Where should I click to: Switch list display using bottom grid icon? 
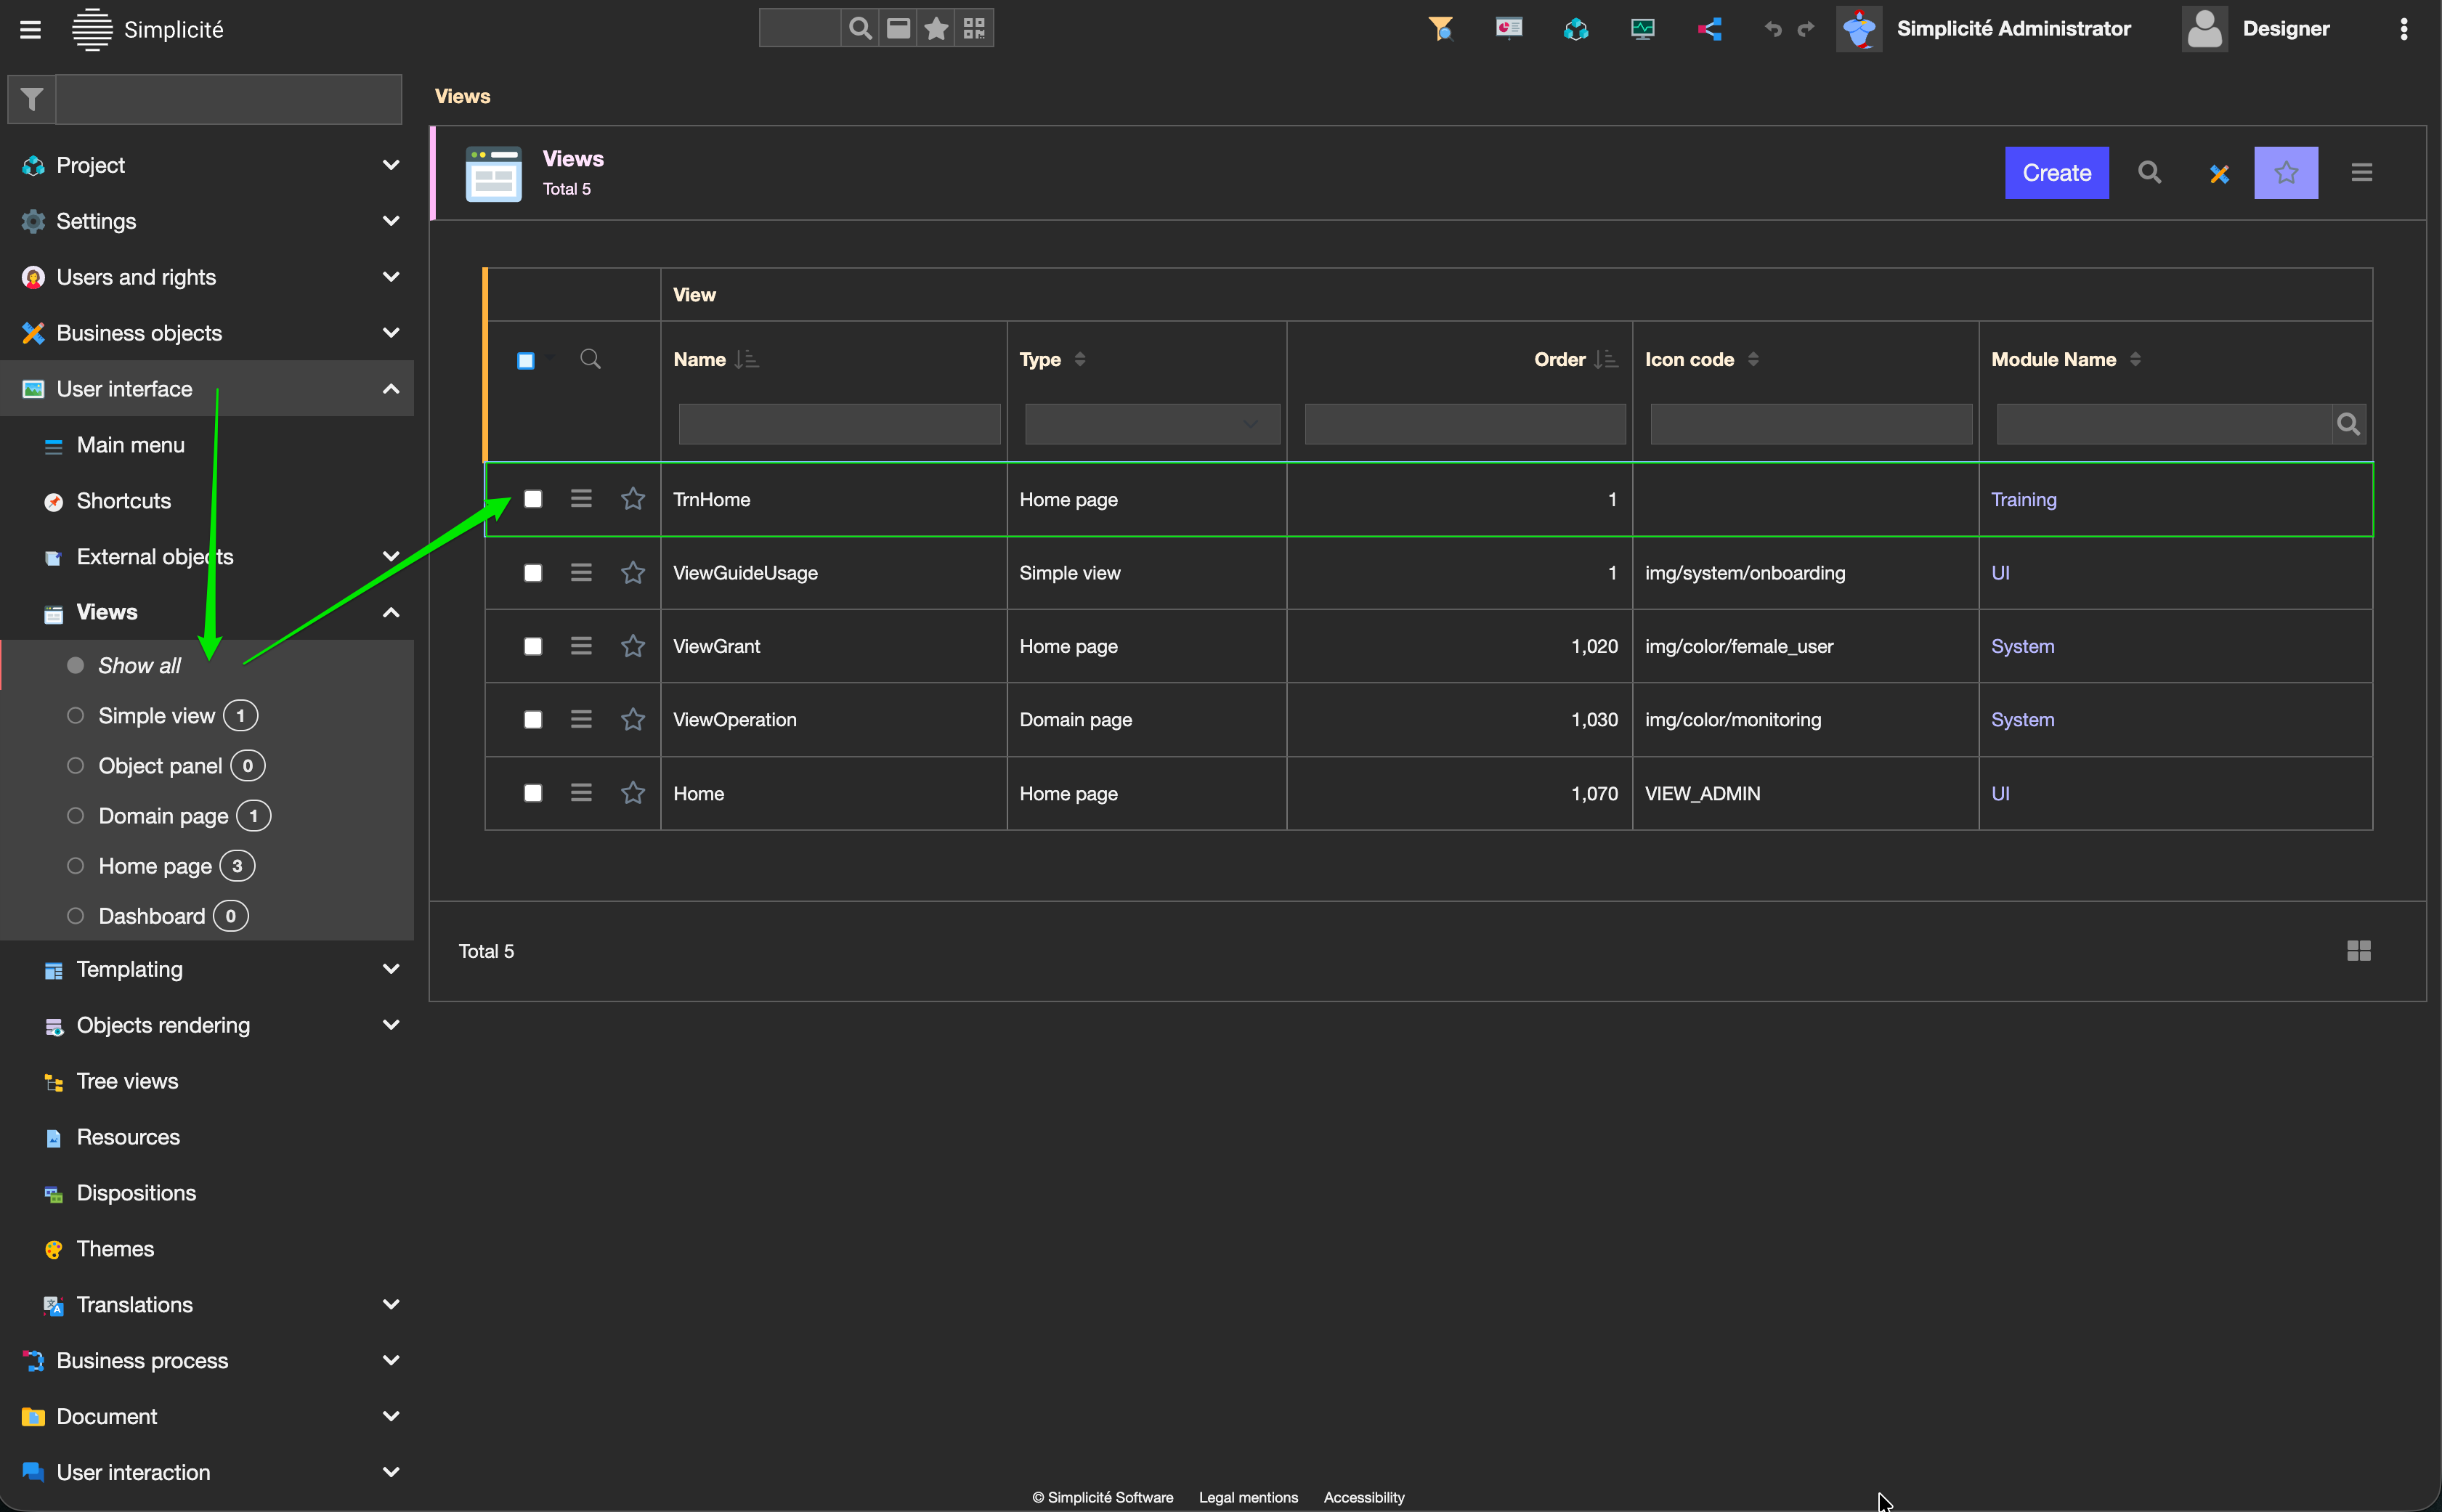pos(2358,951)
